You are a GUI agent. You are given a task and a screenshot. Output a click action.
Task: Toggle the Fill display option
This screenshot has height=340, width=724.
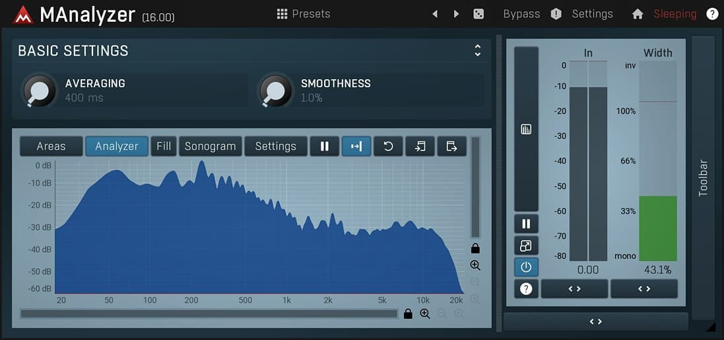(x=164, y=147)
